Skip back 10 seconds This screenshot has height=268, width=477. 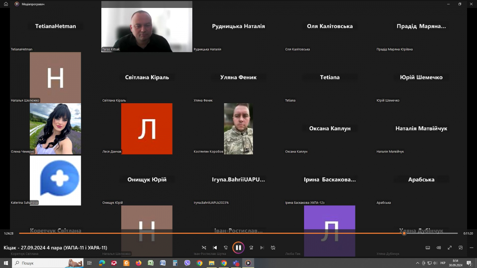226,248
